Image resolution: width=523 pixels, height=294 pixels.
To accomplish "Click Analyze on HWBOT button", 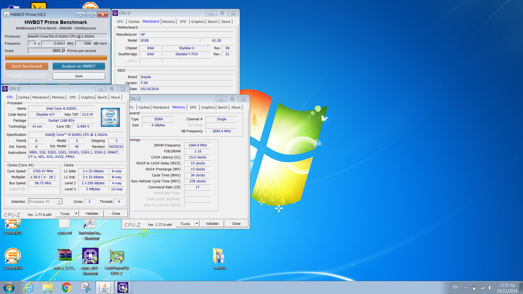I will (x=79, y=66).
